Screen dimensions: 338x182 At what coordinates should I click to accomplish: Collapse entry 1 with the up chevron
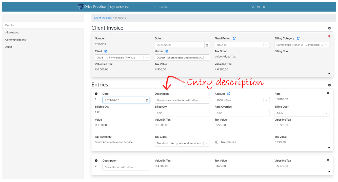click(329, 147)
